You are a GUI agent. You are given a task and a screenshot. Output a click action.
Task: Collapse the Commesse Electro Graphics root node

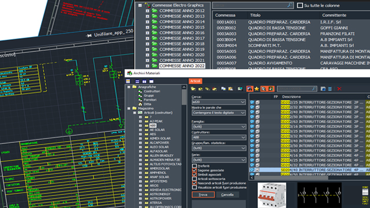[140, 5]
